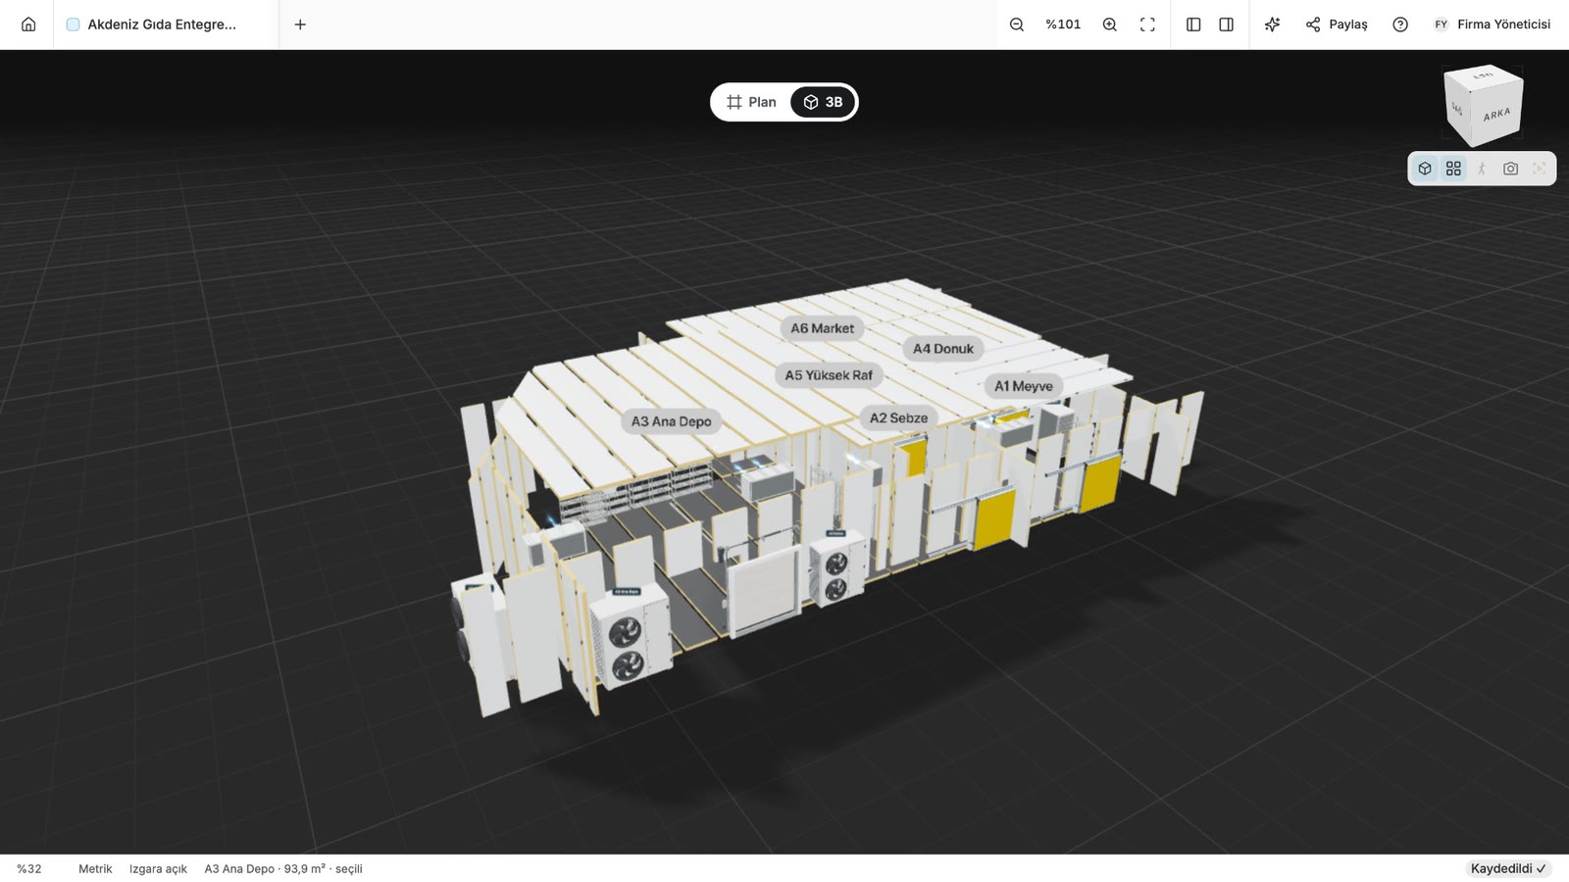Click A3 Ana Depo 93,9 m² selection status

[283, 869]
